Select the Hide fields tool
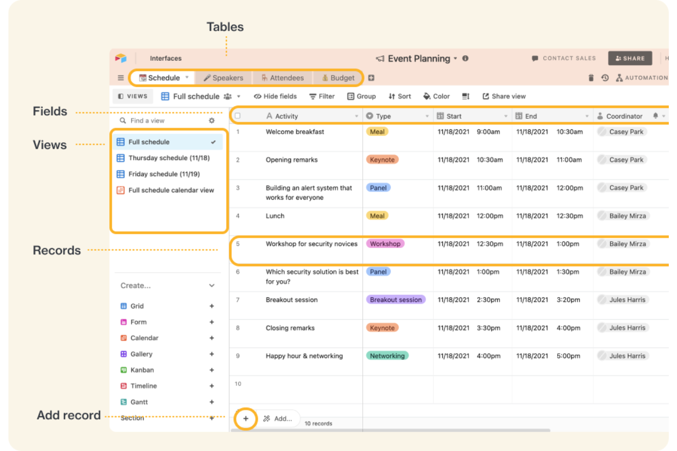Image resolution: width=677 pixels, height=451 pixels. click(x=275, y=96)
